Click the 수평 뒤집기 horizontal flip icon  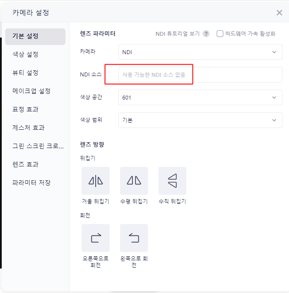point(134,181)
